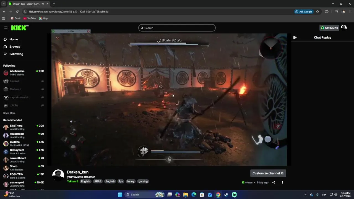Open Chrome extensions puzzle icon
The image size is (354, 199).
coord(327,12)
